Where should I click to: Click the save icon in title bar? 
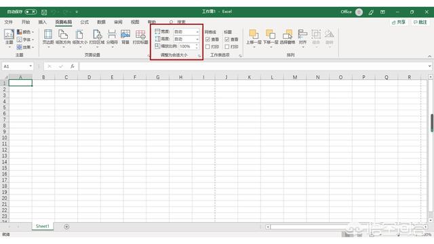pyautogui.click(x=44, y=12)
